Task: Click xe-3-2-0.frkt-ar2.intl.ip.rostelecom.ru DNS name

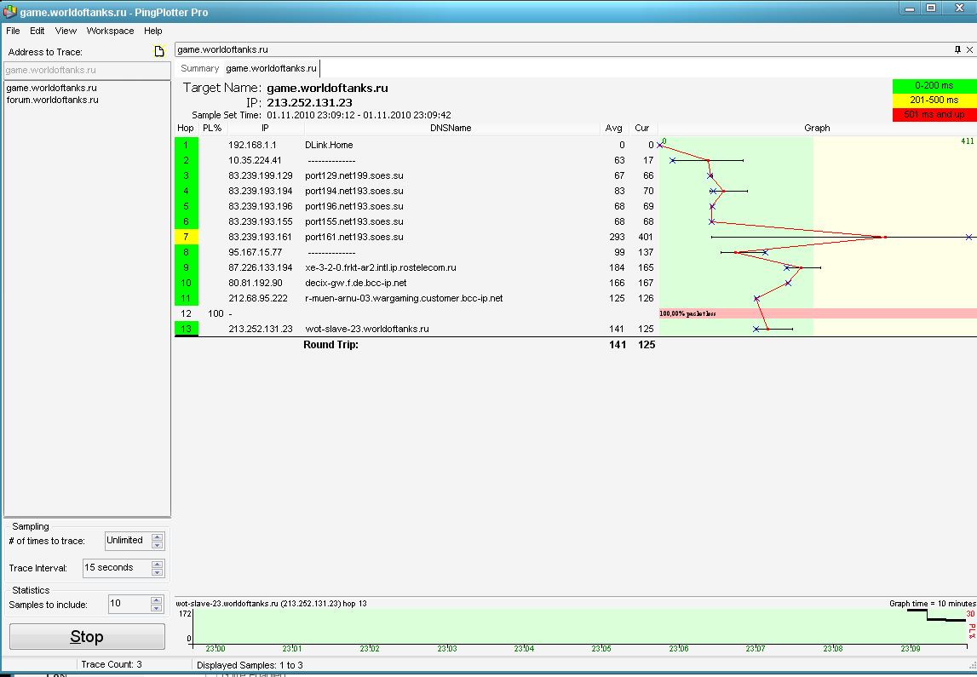Action: 381,267
